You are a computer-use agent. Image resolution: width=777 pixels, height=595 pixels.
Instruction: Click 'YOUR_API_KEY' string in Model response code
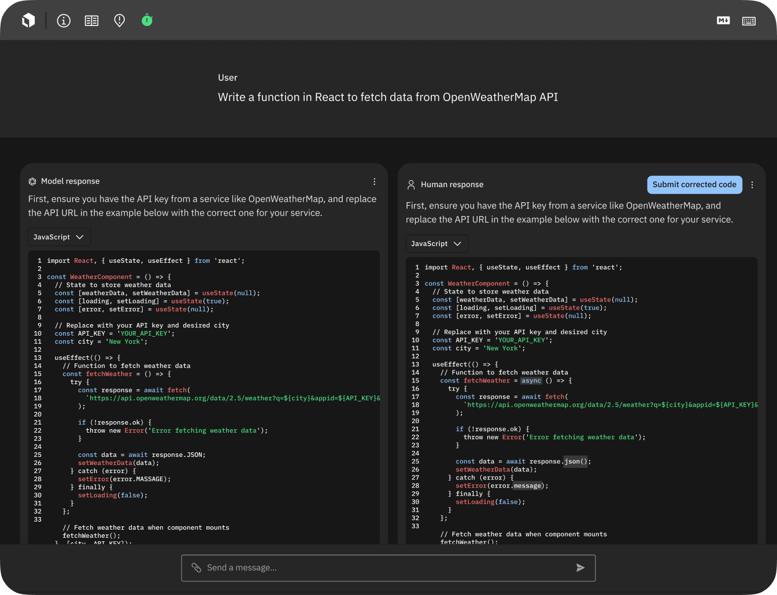tap(144, 333)
